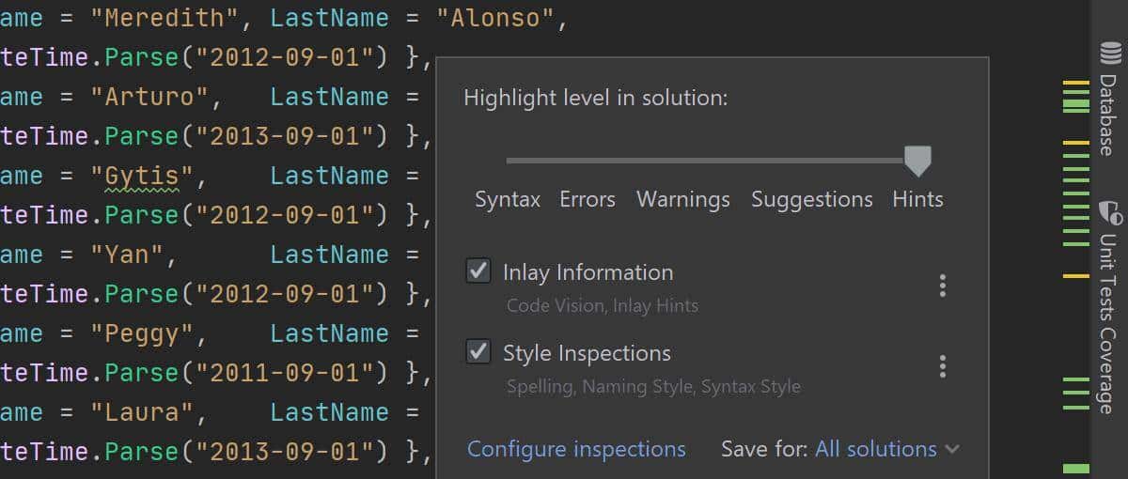Open three-dot options for Style Inspections
The image size is (1128, 479).
tap(942, 366)
